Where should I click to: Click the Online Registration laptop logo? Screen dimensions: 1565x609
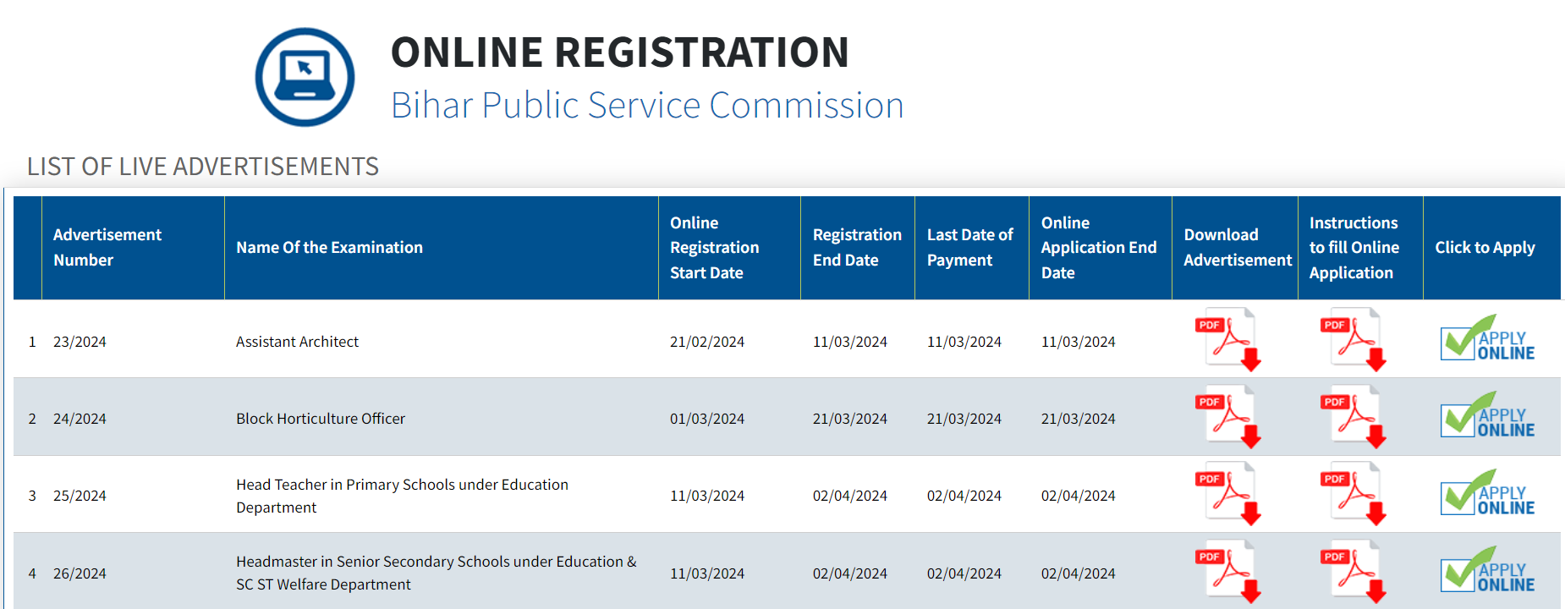click(x=305, y=77)
